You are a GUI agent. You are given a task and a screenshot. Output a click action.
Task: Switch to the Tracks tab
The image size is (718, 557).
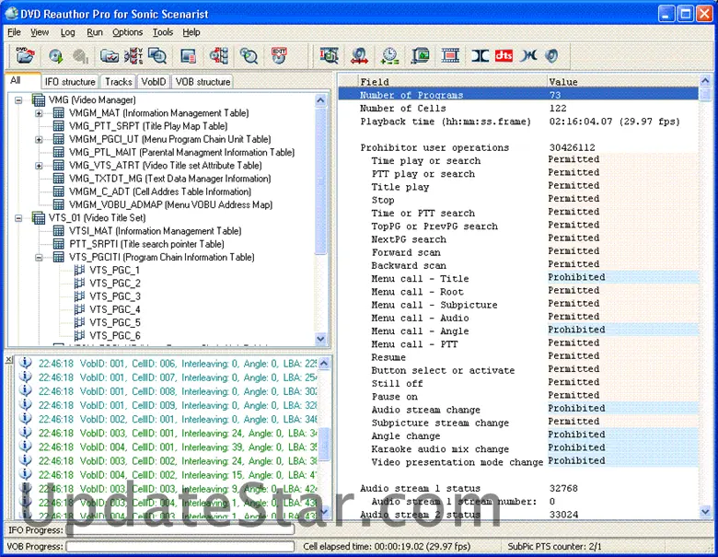[118, 82]
